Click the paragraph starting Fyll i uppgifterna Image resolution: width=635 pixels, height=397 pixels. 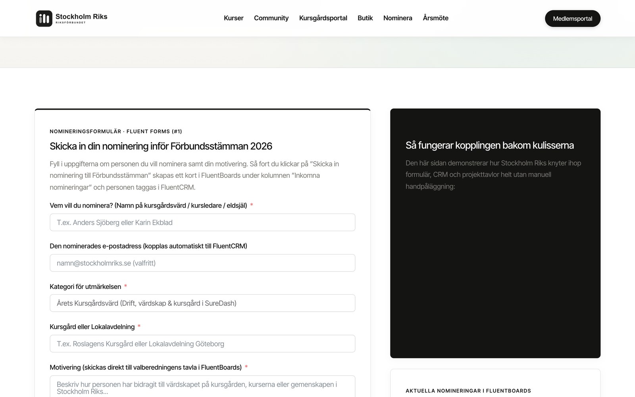coord(194,175)
